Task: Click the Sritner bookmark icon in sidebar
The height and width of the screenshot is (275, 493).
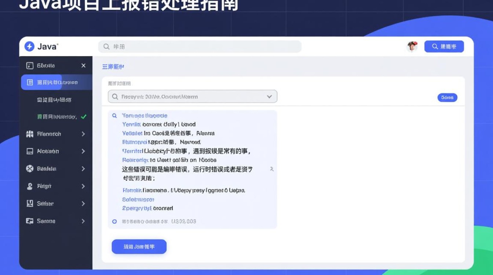Action: 30,203
